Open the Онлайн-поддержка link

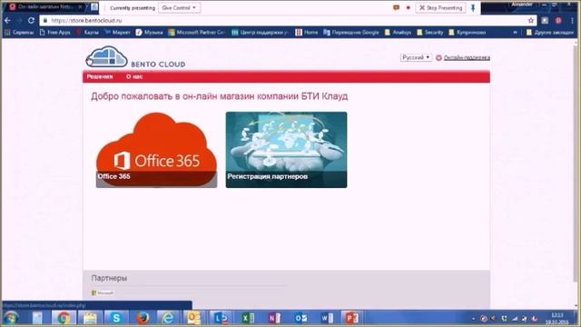467,57
